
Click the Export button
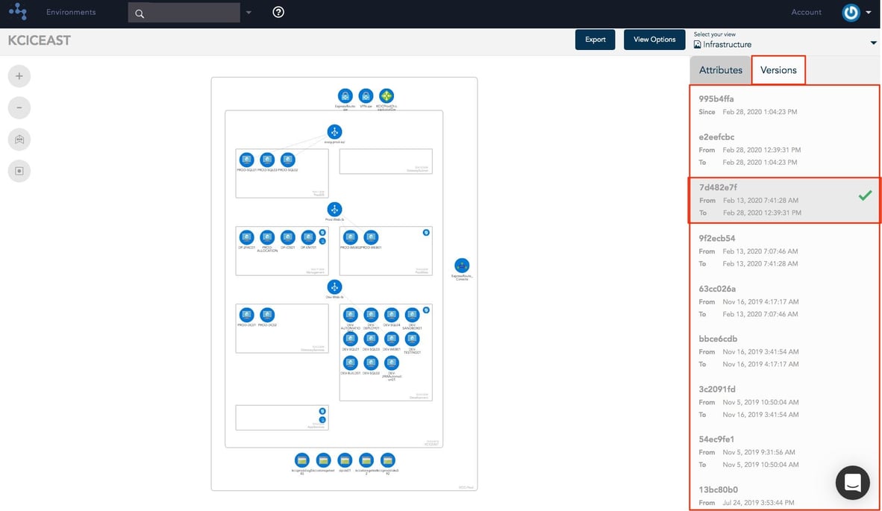point(595,39)
